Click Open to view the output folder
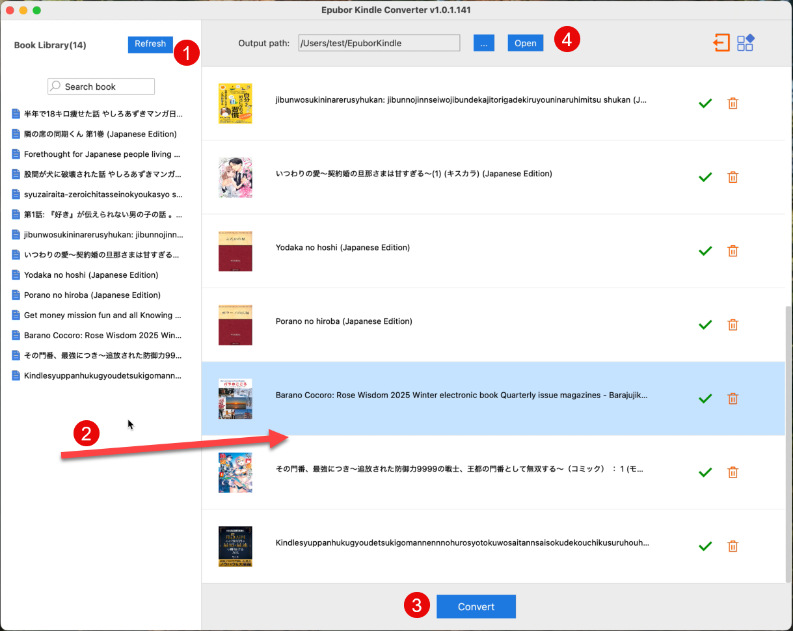Screen dimensions: 793x631 pos(526,43)
